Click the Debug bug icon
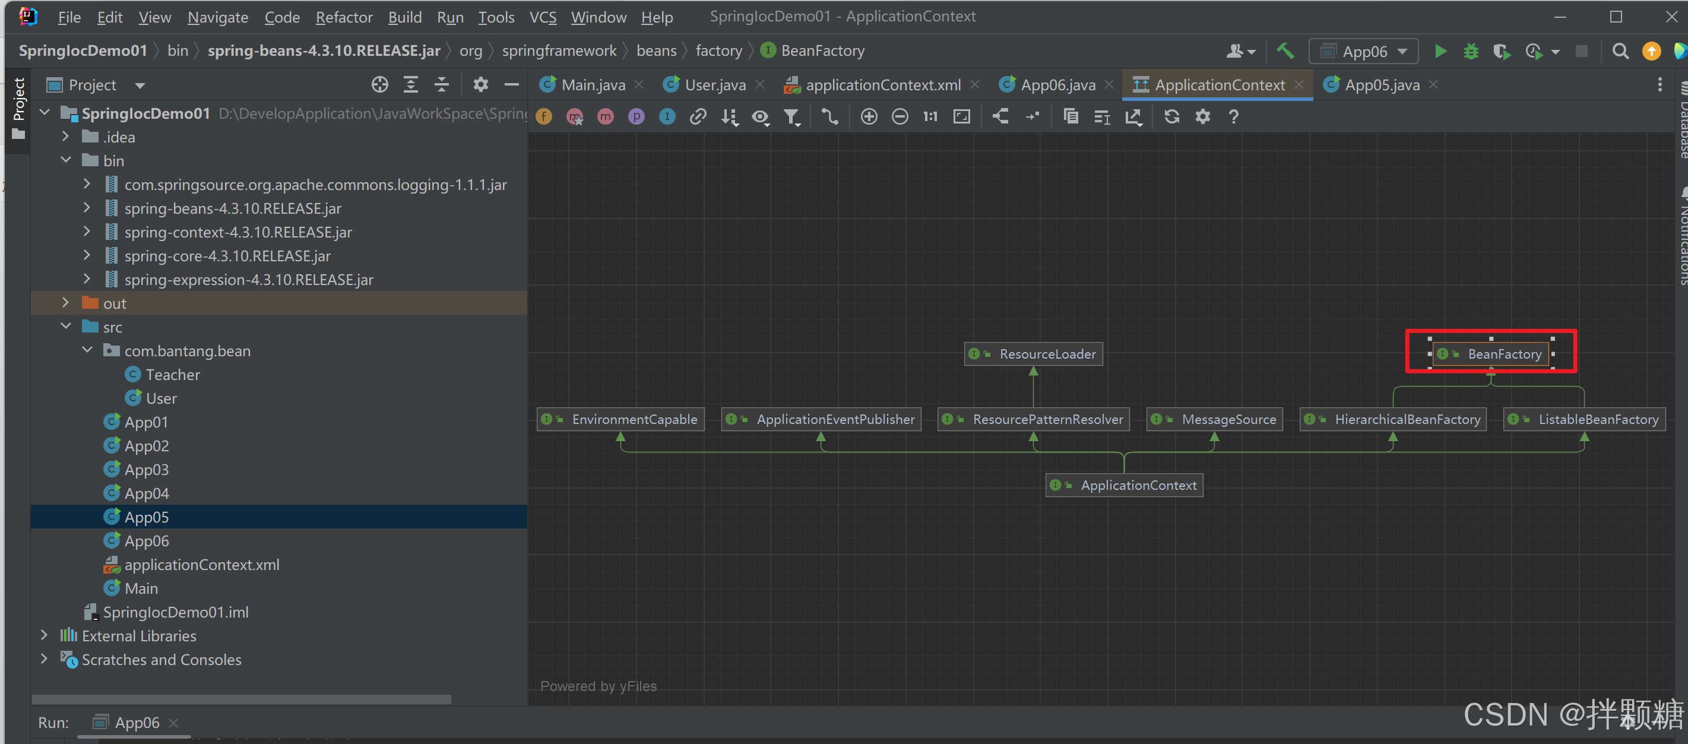This screenshot has height=744, width=1688. click(1471, 51)
